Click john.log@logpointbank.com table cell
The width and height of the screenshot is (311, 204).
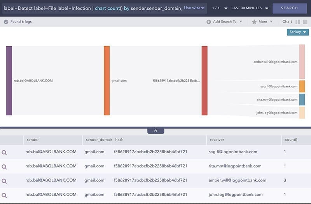[x=236, y=195]
